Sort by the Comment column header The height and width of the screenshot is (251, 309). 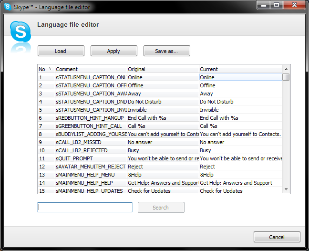coord(91,69)
